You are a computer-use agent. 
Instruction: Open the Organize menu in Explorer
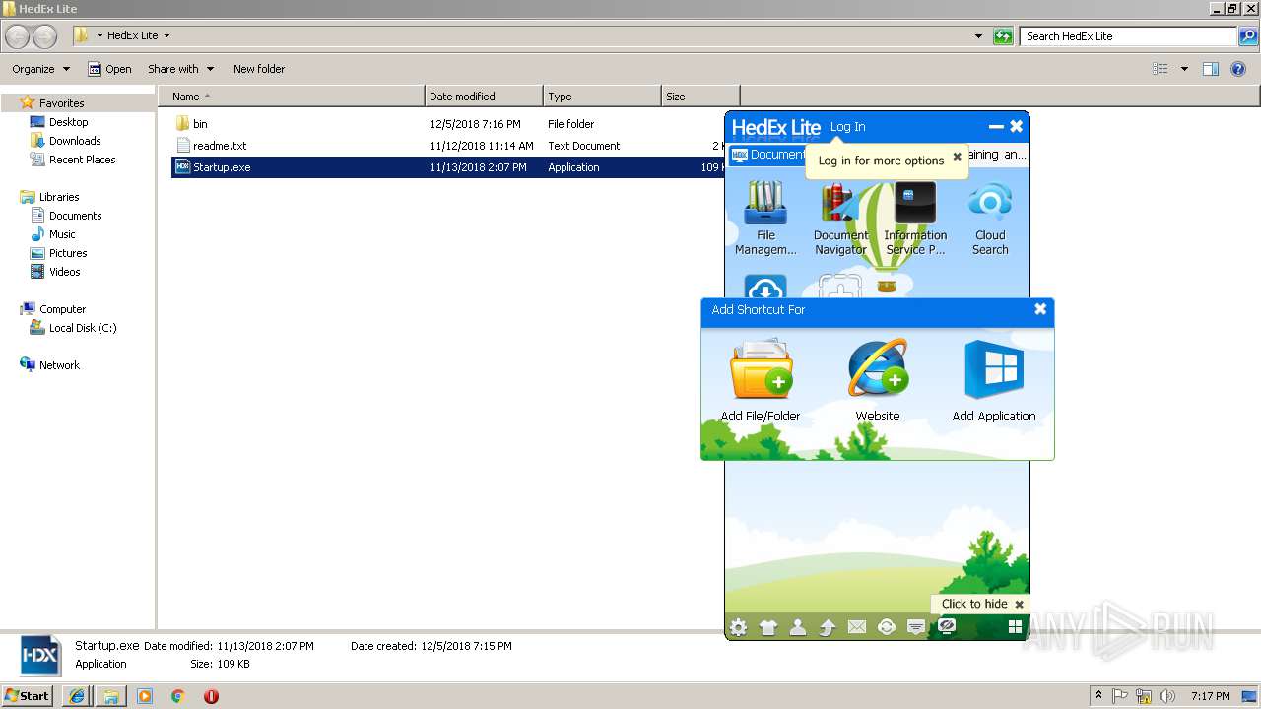(x=40, y=69)
